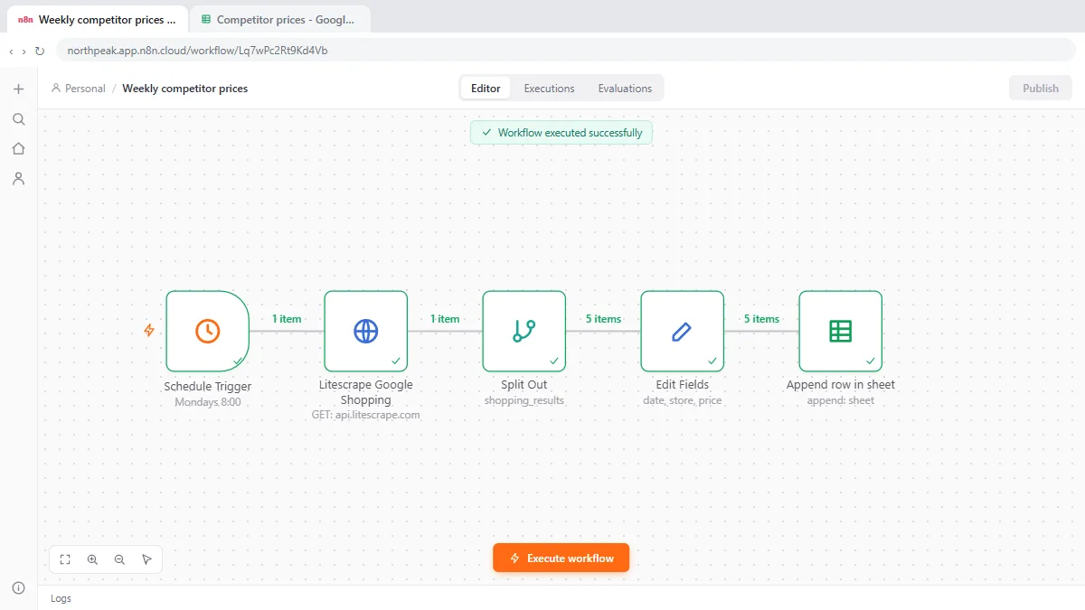1085x610 pixels.
Task: Click the 1 item label after Schedule Trigger
Action: (287, 319)
